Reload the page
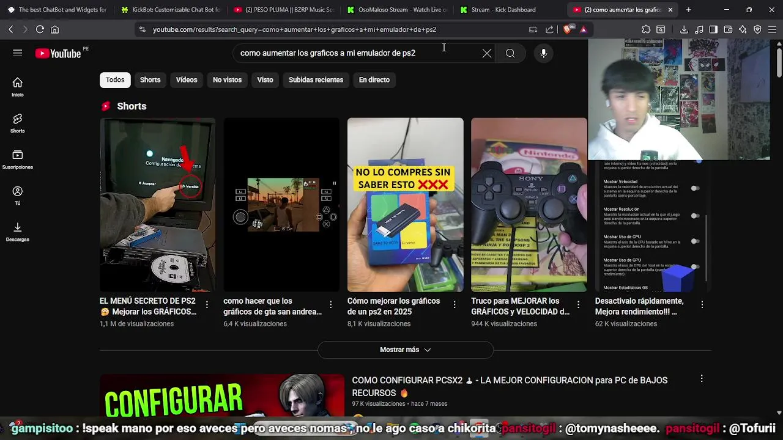 pos(40,29)
